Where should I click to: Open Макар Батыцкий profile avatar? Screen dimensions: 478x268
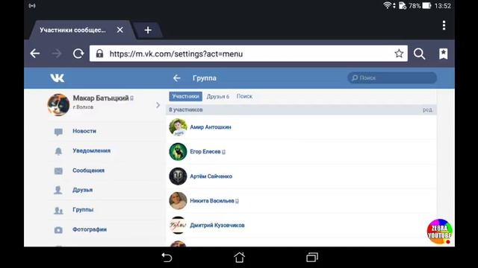pos(58,104)
